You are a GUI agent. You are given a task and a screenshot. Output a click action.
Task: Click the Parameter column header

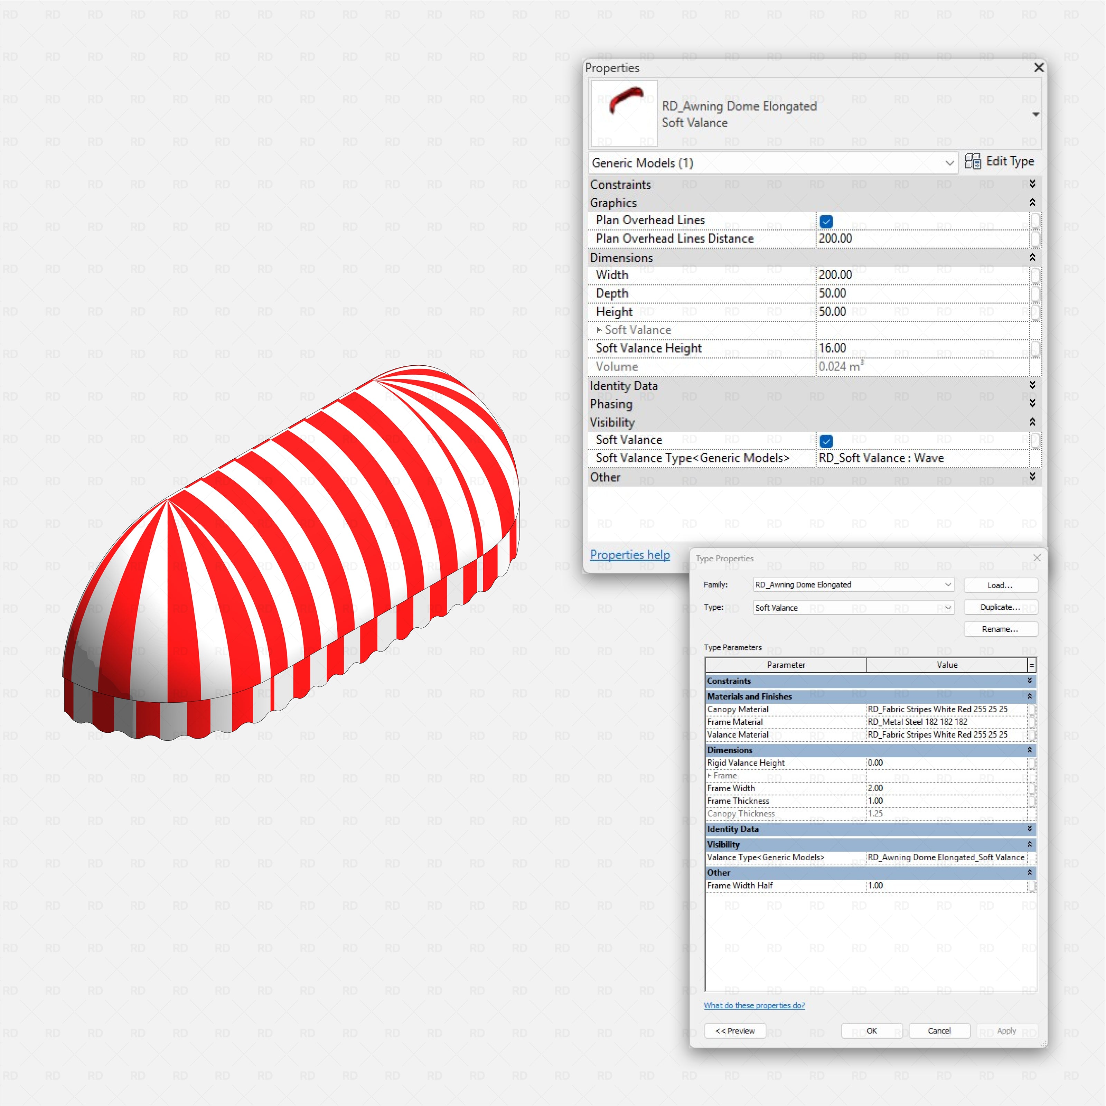pos(785,665)
